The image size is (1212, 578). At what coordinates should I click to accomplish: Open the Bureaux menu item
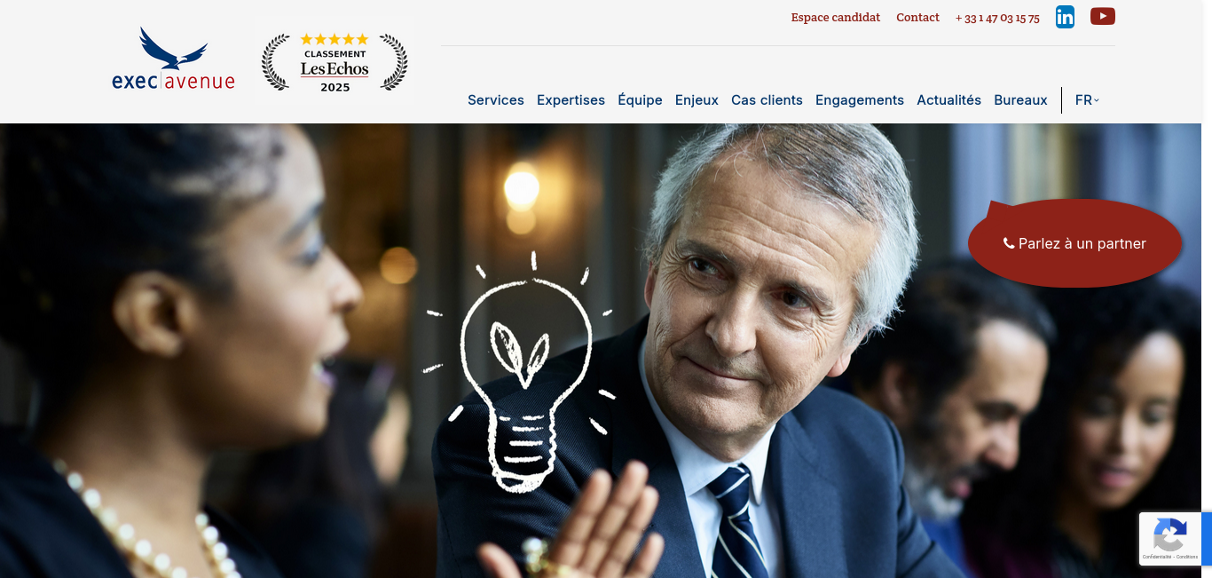[1020, 100]
